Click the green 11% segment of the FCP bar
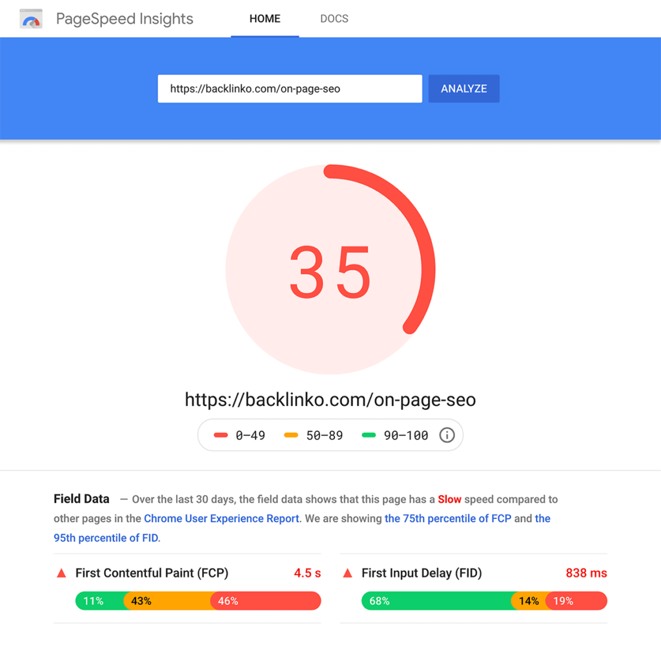Image resolution: width=661 pixels, height=669 pixels. tap(94, 601)
